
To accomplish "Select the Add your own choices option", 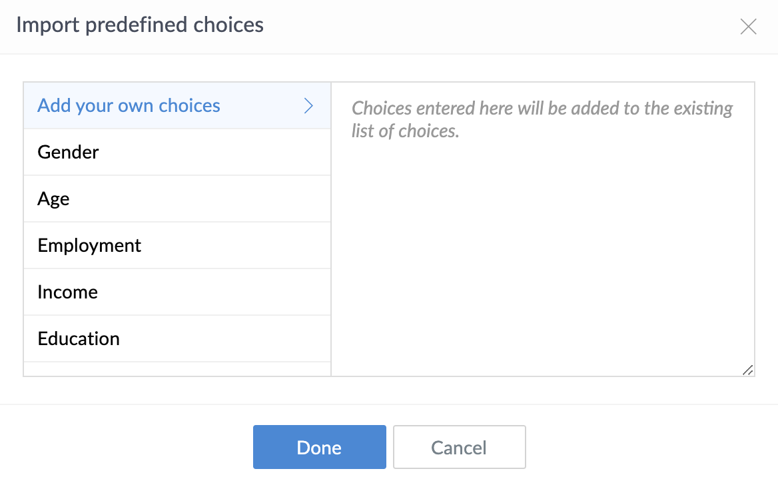I will pos(129,106).
